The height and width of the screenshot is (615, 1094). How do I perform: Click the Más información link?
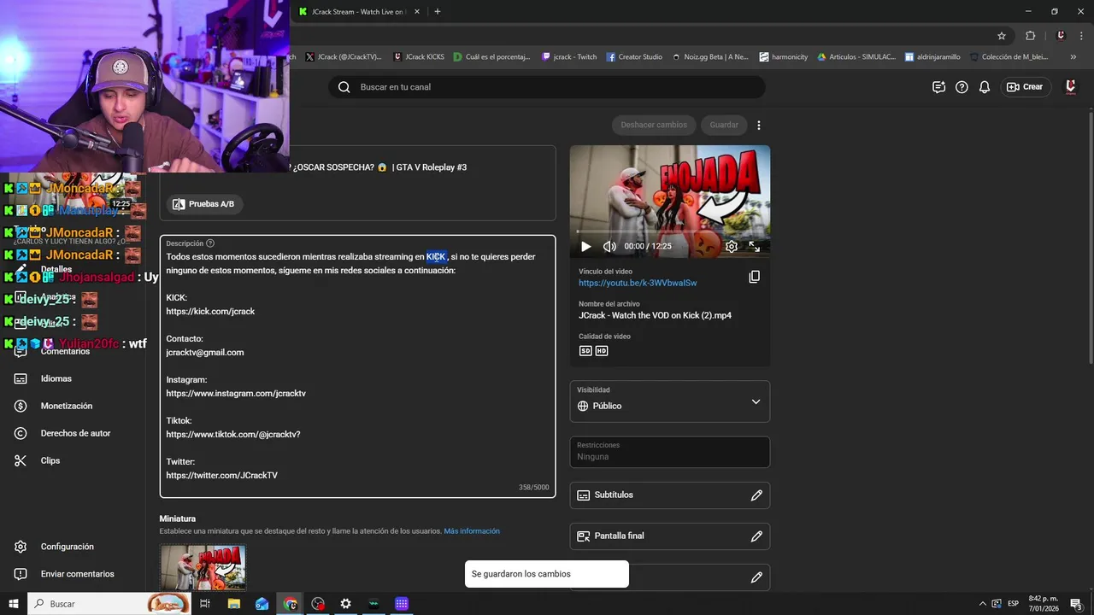(x=472, y=531)
